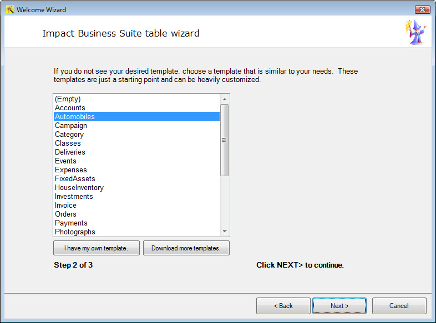Click the Welcome Wizard title bar icon
436x323 pixels.
pyautogui.click(x=10, y=10)
